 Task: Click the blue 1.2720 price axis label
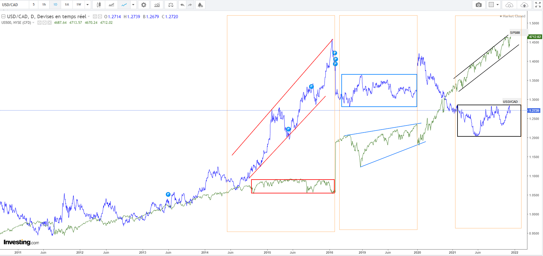coord(534,111)
